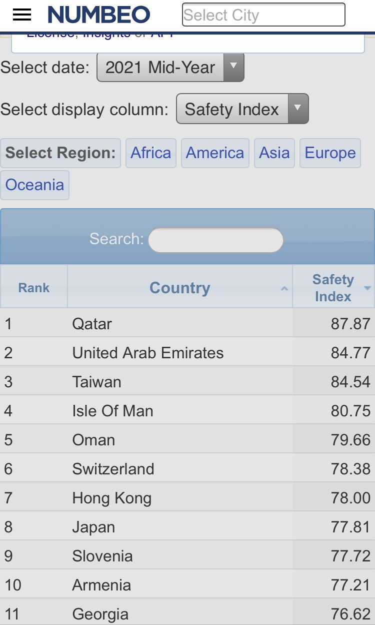Click the table Search input box
Screen dimensions: 375x625
pos(216,240)
